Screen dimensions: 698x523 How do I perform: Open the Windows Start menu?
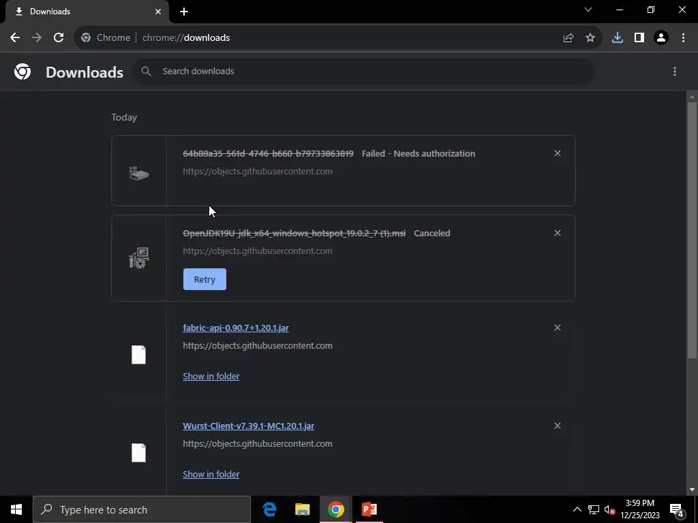16,509
